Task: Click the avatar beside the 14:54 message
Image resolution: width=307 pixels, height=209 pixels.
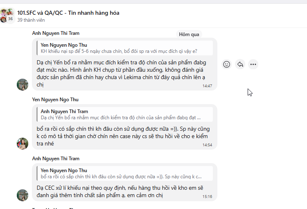Action: tap(23, 143)
